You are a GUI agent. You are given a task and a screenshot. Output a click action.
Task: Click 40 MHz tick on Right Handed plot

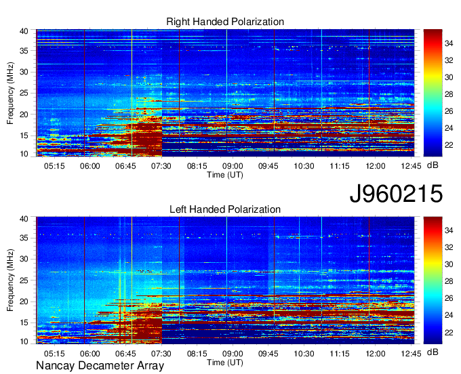point(24,31)
